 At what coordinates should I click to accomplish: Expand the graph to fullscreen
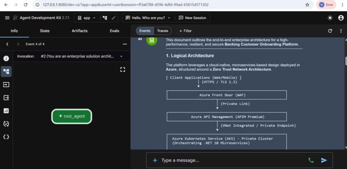[123, 70]
